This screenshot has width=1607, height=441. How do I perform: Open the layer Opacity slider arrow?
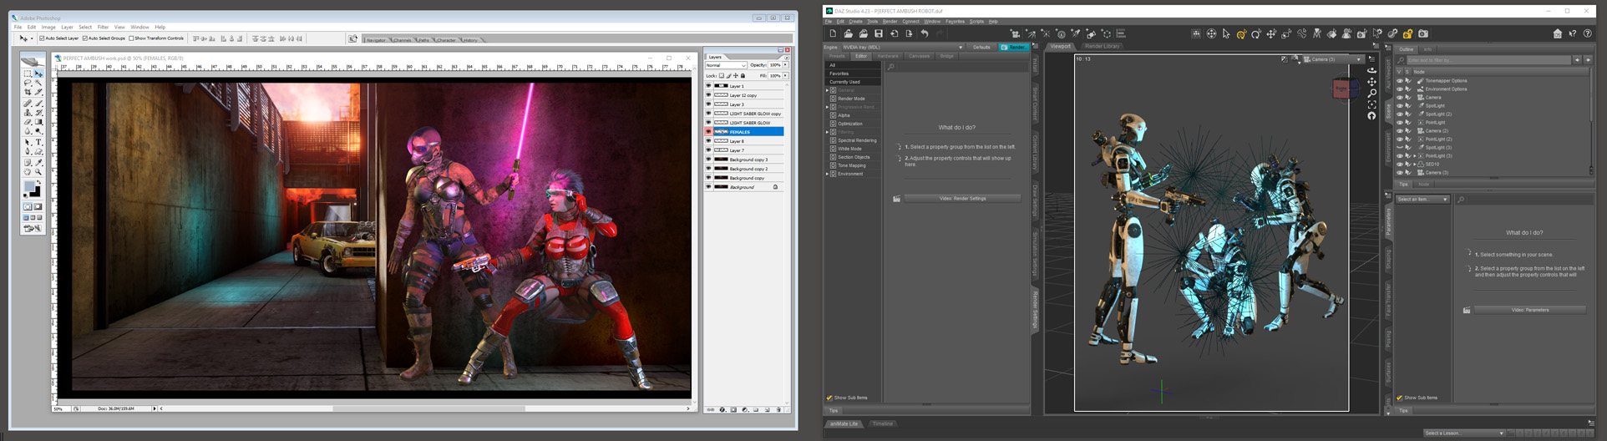(785, 65)
